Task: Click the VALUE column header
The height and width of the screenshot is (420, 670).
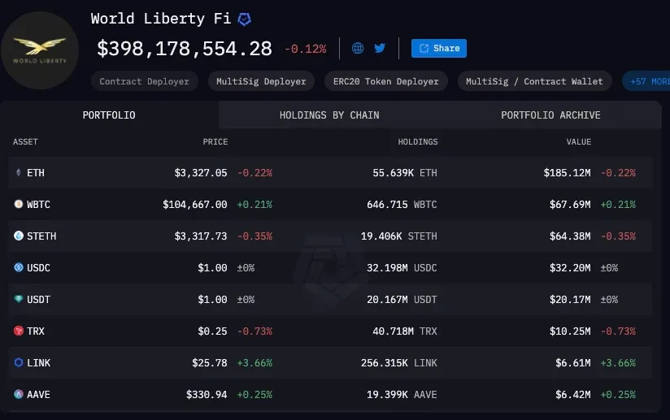Action: click(x=579, y=141)
